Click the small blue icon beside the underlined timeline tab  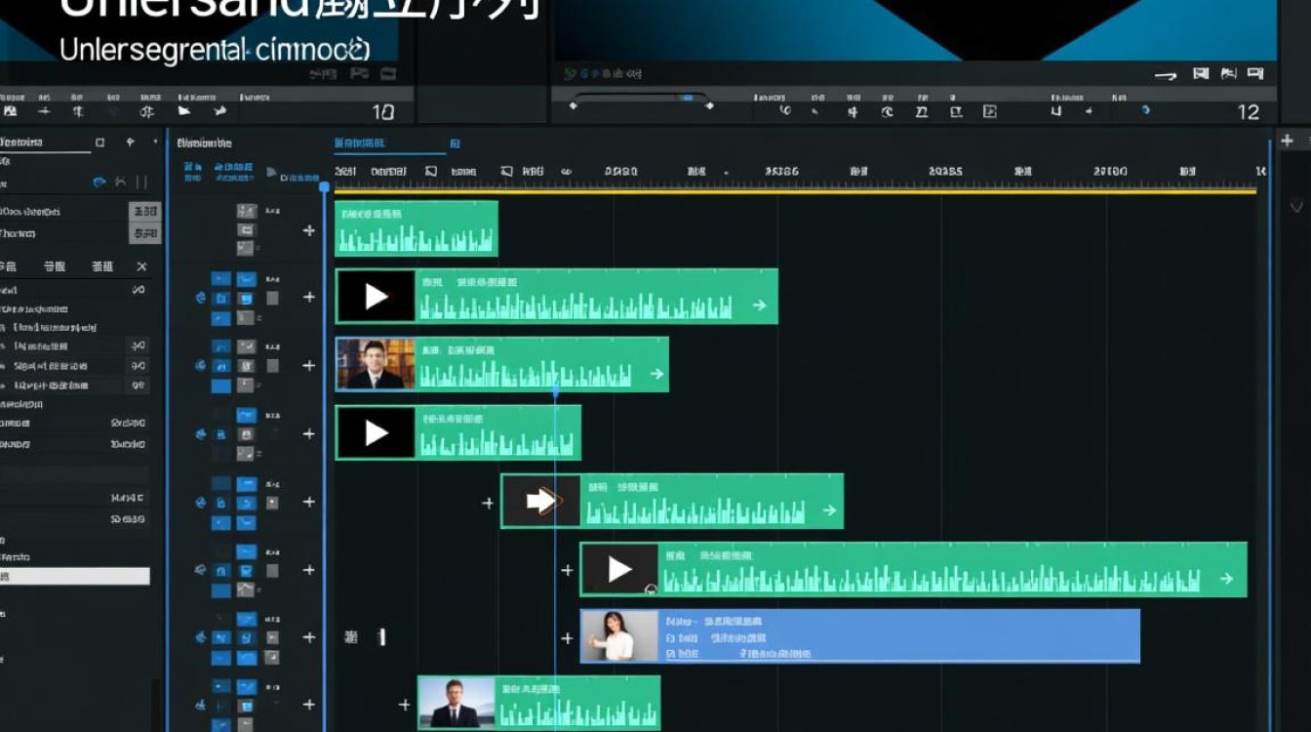tap(455, 144)
